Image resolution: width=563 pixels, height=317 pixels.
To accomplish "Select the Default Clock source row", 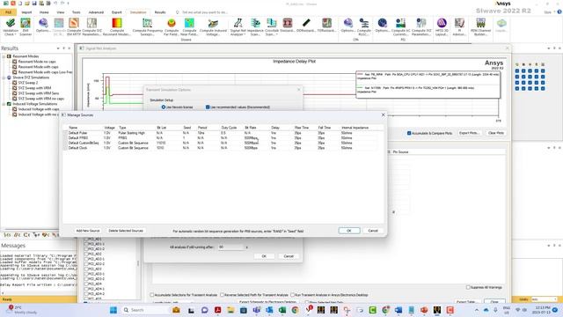I will (221, 148).
